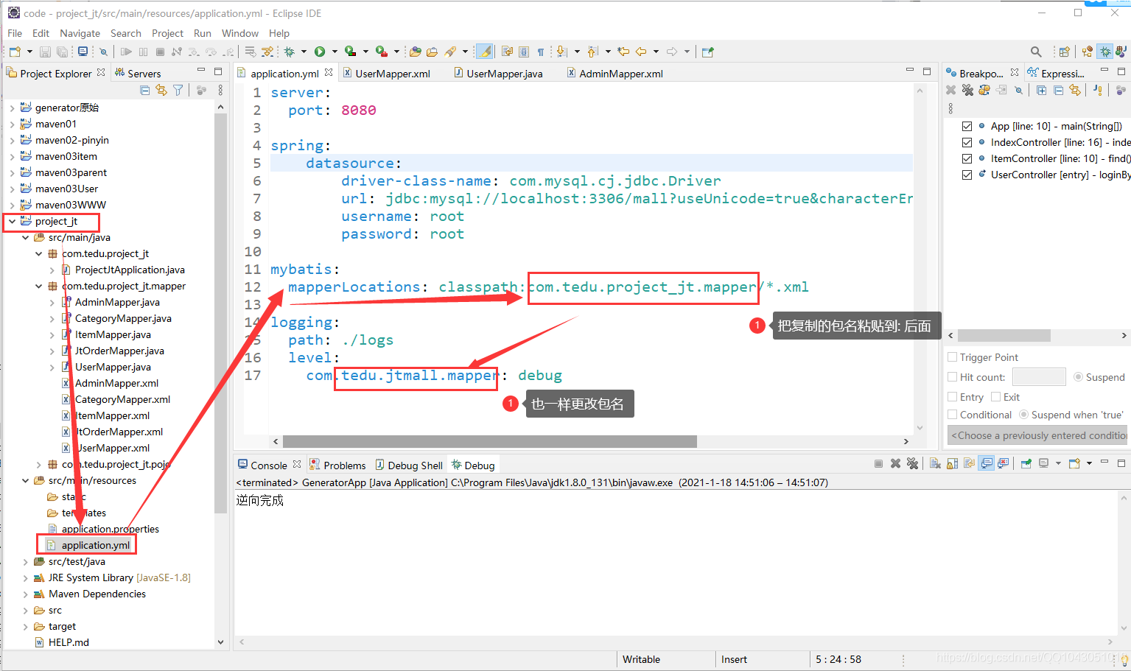The height and width of the screenshot is (671, 1131).
Task: Open the Run button dropdown arrow
Action: point(334,52)
